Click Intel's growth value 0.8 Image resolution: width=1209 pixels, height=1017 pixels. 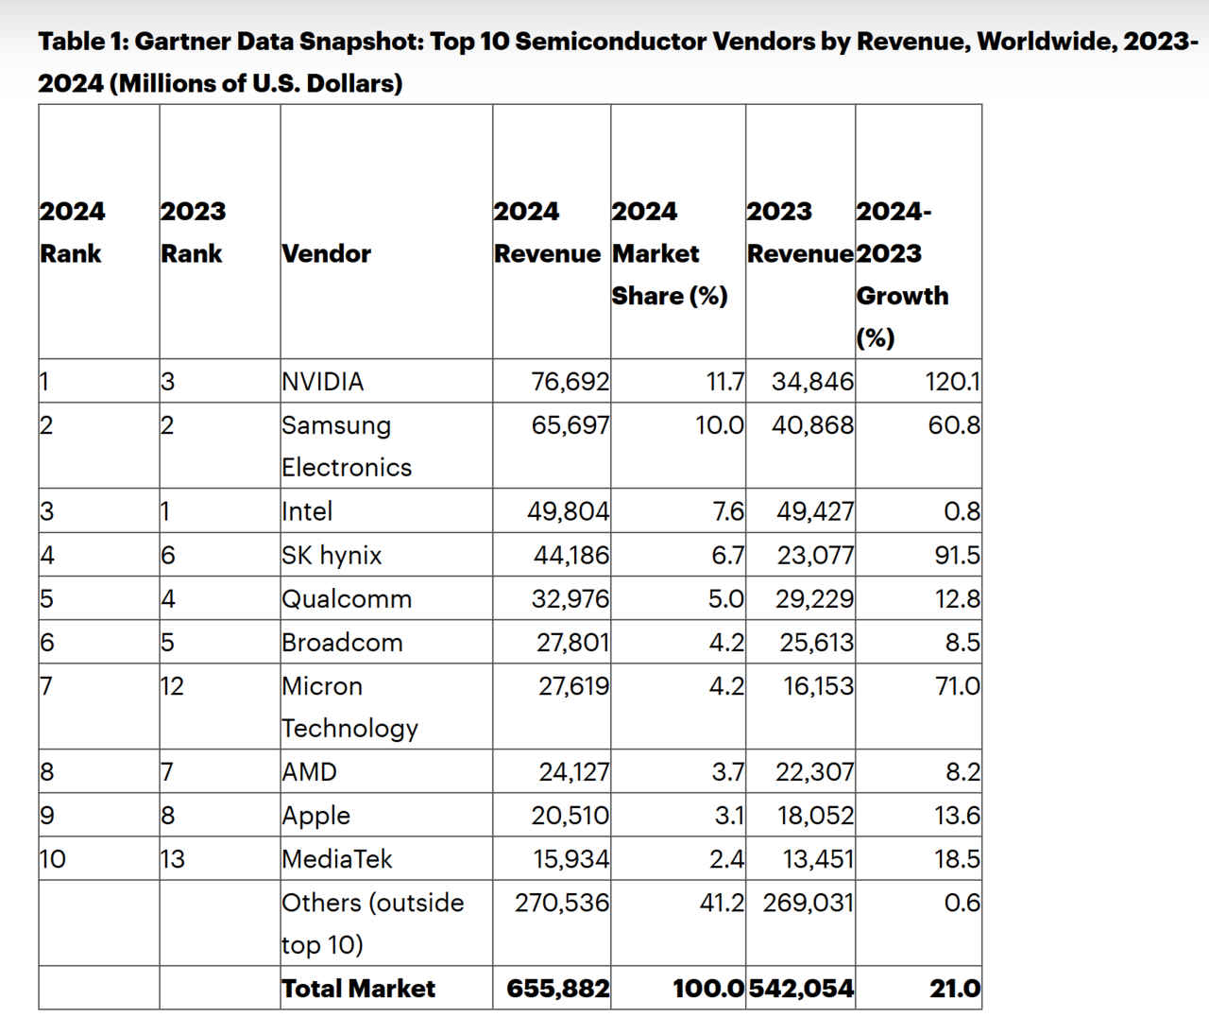point(962,510)
